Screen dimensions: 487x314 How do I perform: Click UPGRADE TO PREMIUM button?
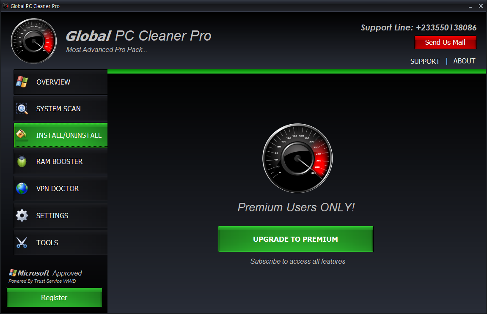click(296, 239)
